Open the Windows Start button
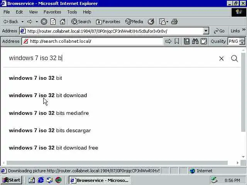 [x=11, y=180]
